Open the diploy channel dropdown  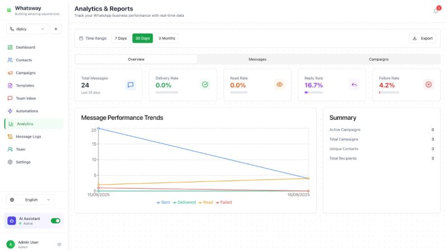(x=27, y=29)
